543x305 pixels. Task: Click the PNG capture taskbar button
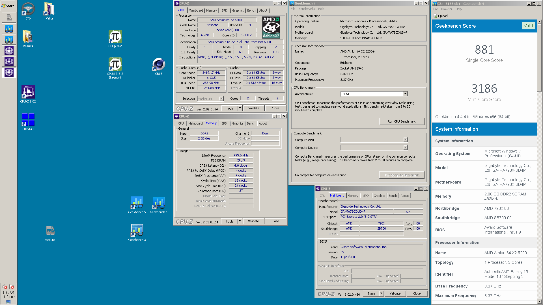tap(9, 18)
